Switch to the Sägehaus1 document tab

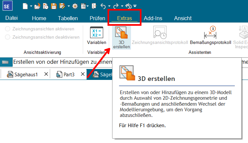tap(22, 74)
